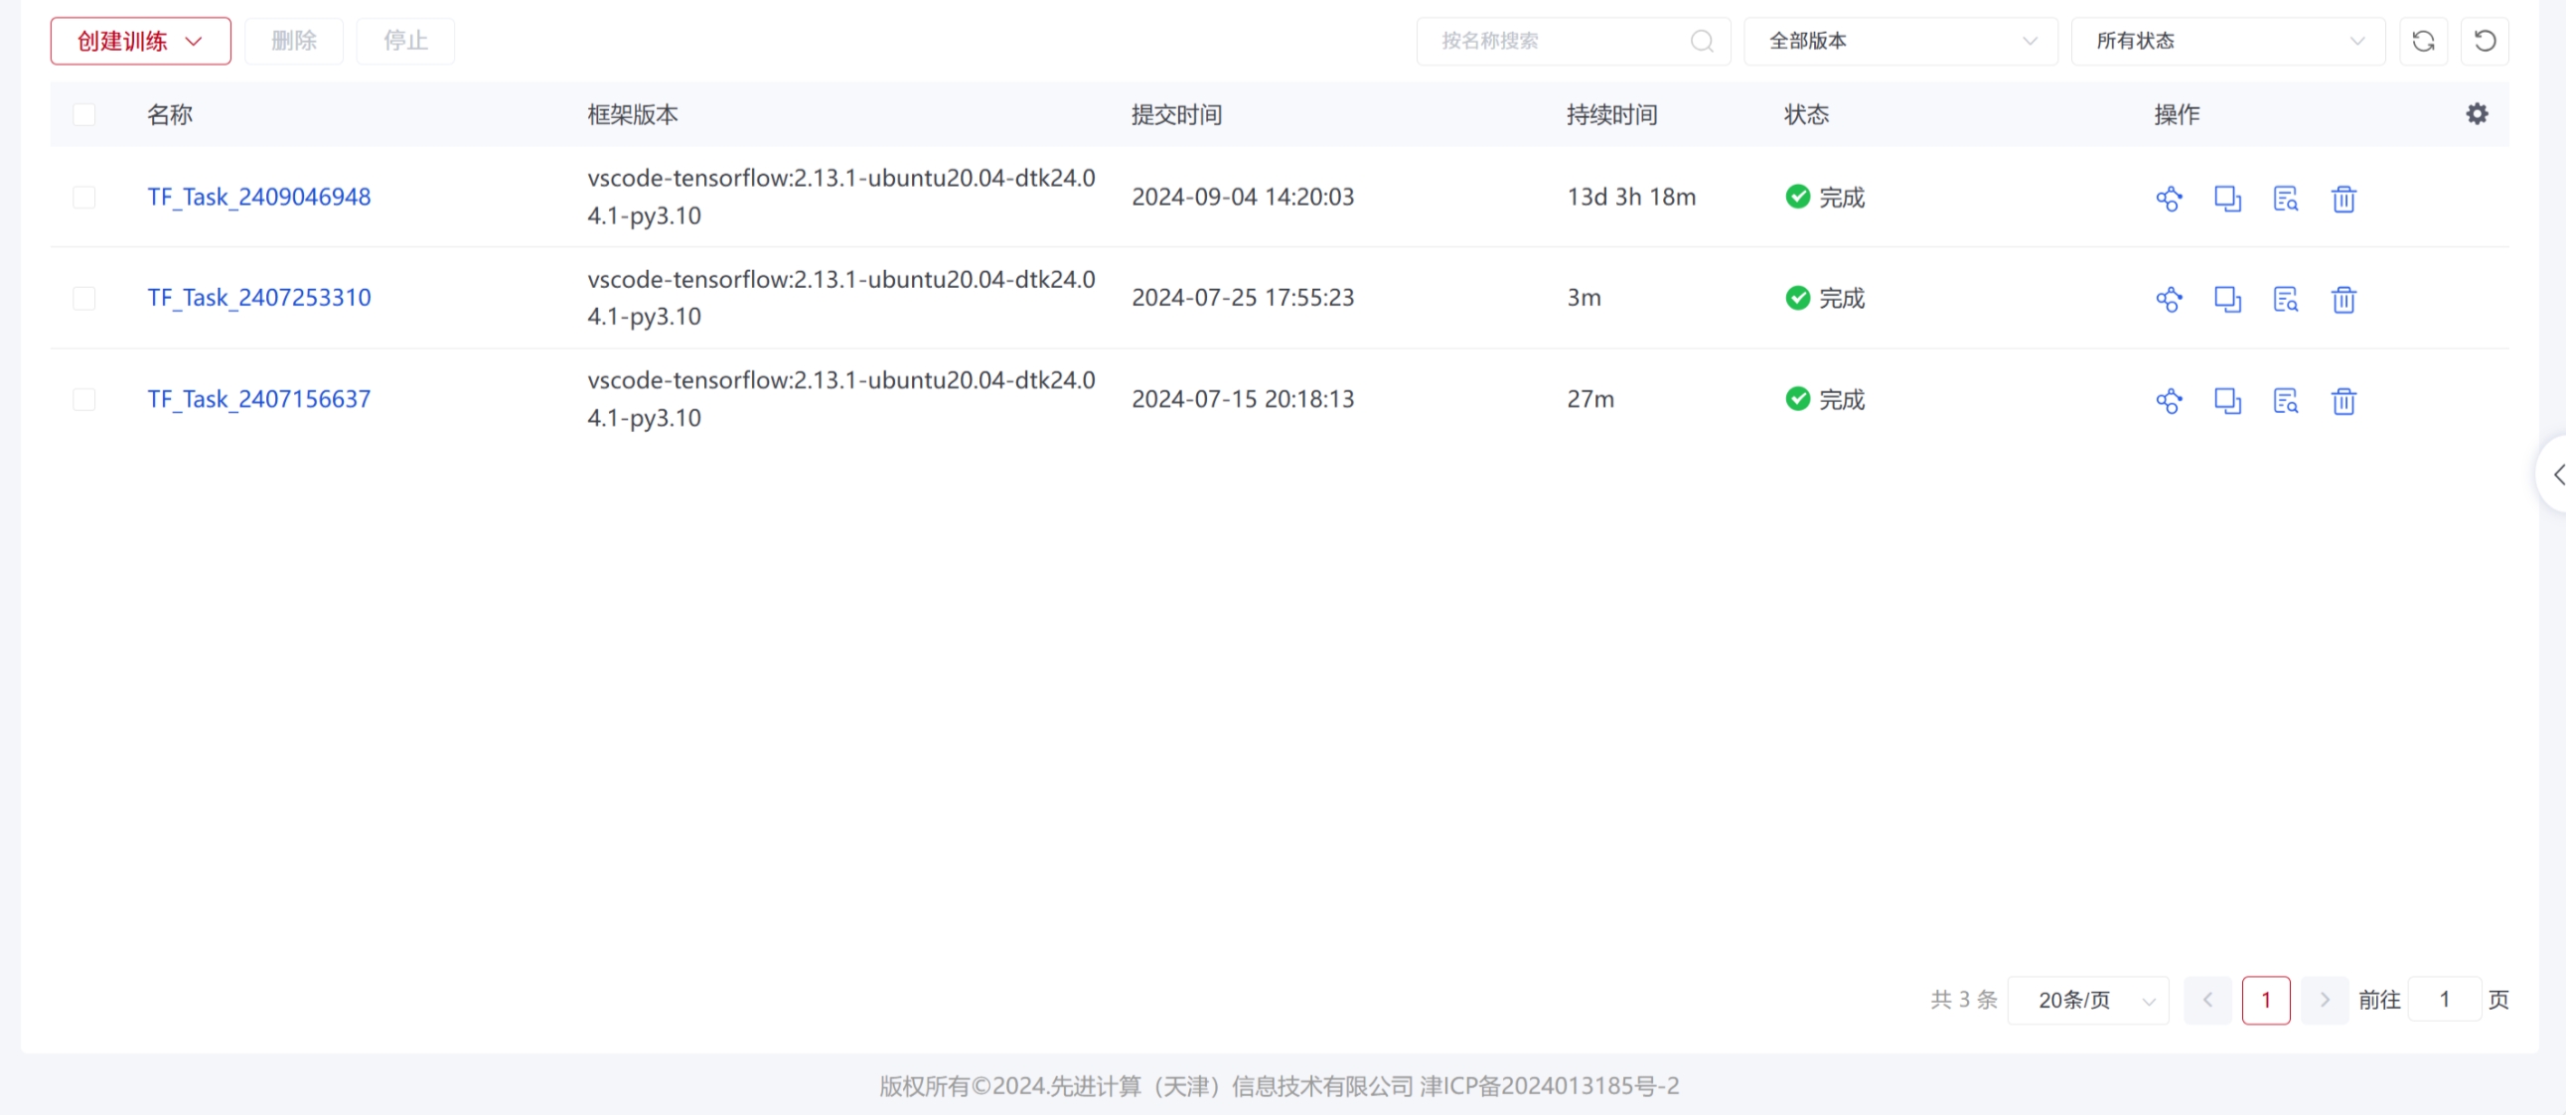Screen dimensions: 2566x1115
Task: Click page number 1 in pagination
Action: point(2265,1000)
